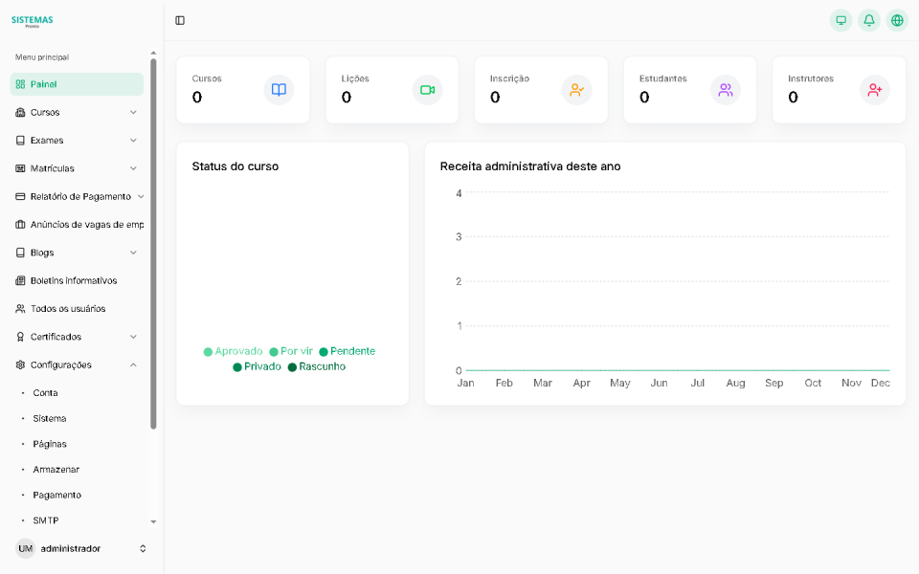Image resolution: width=919 pixels, height=574 pixels.
Task: Collapse the Configurações section
Action: [77, 364]
